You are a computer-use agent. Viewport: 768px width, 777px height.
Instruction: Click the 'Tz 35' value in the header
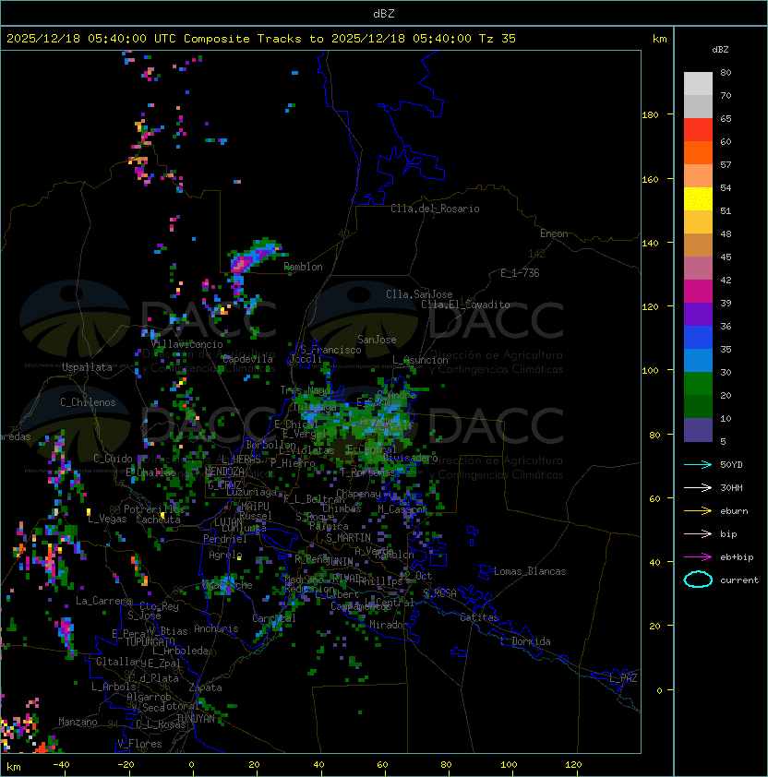pyautogui.click(x=498, y=39)
